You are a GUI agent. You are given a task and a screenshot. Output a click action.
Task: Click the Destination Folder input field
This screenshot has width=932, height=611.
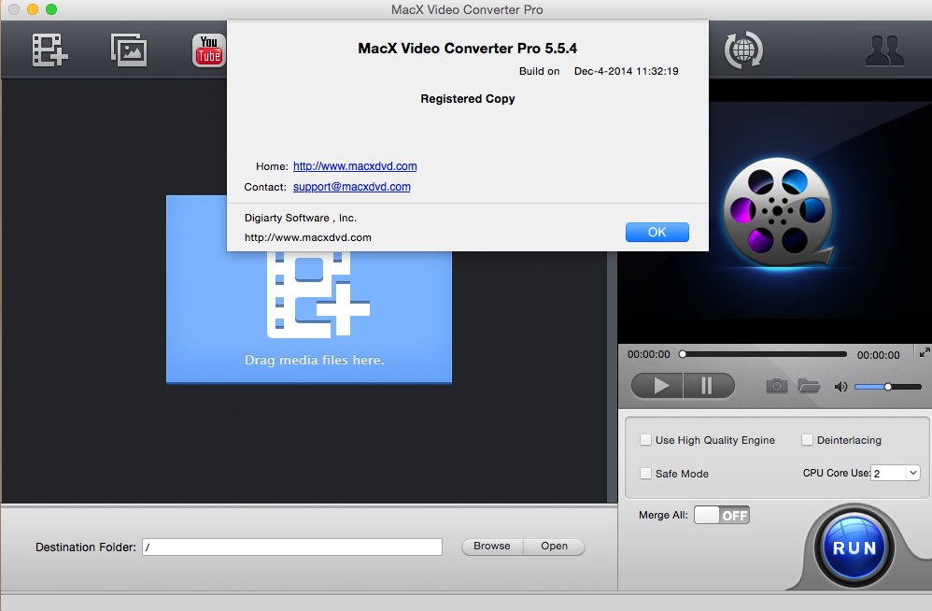pos(292,547)
